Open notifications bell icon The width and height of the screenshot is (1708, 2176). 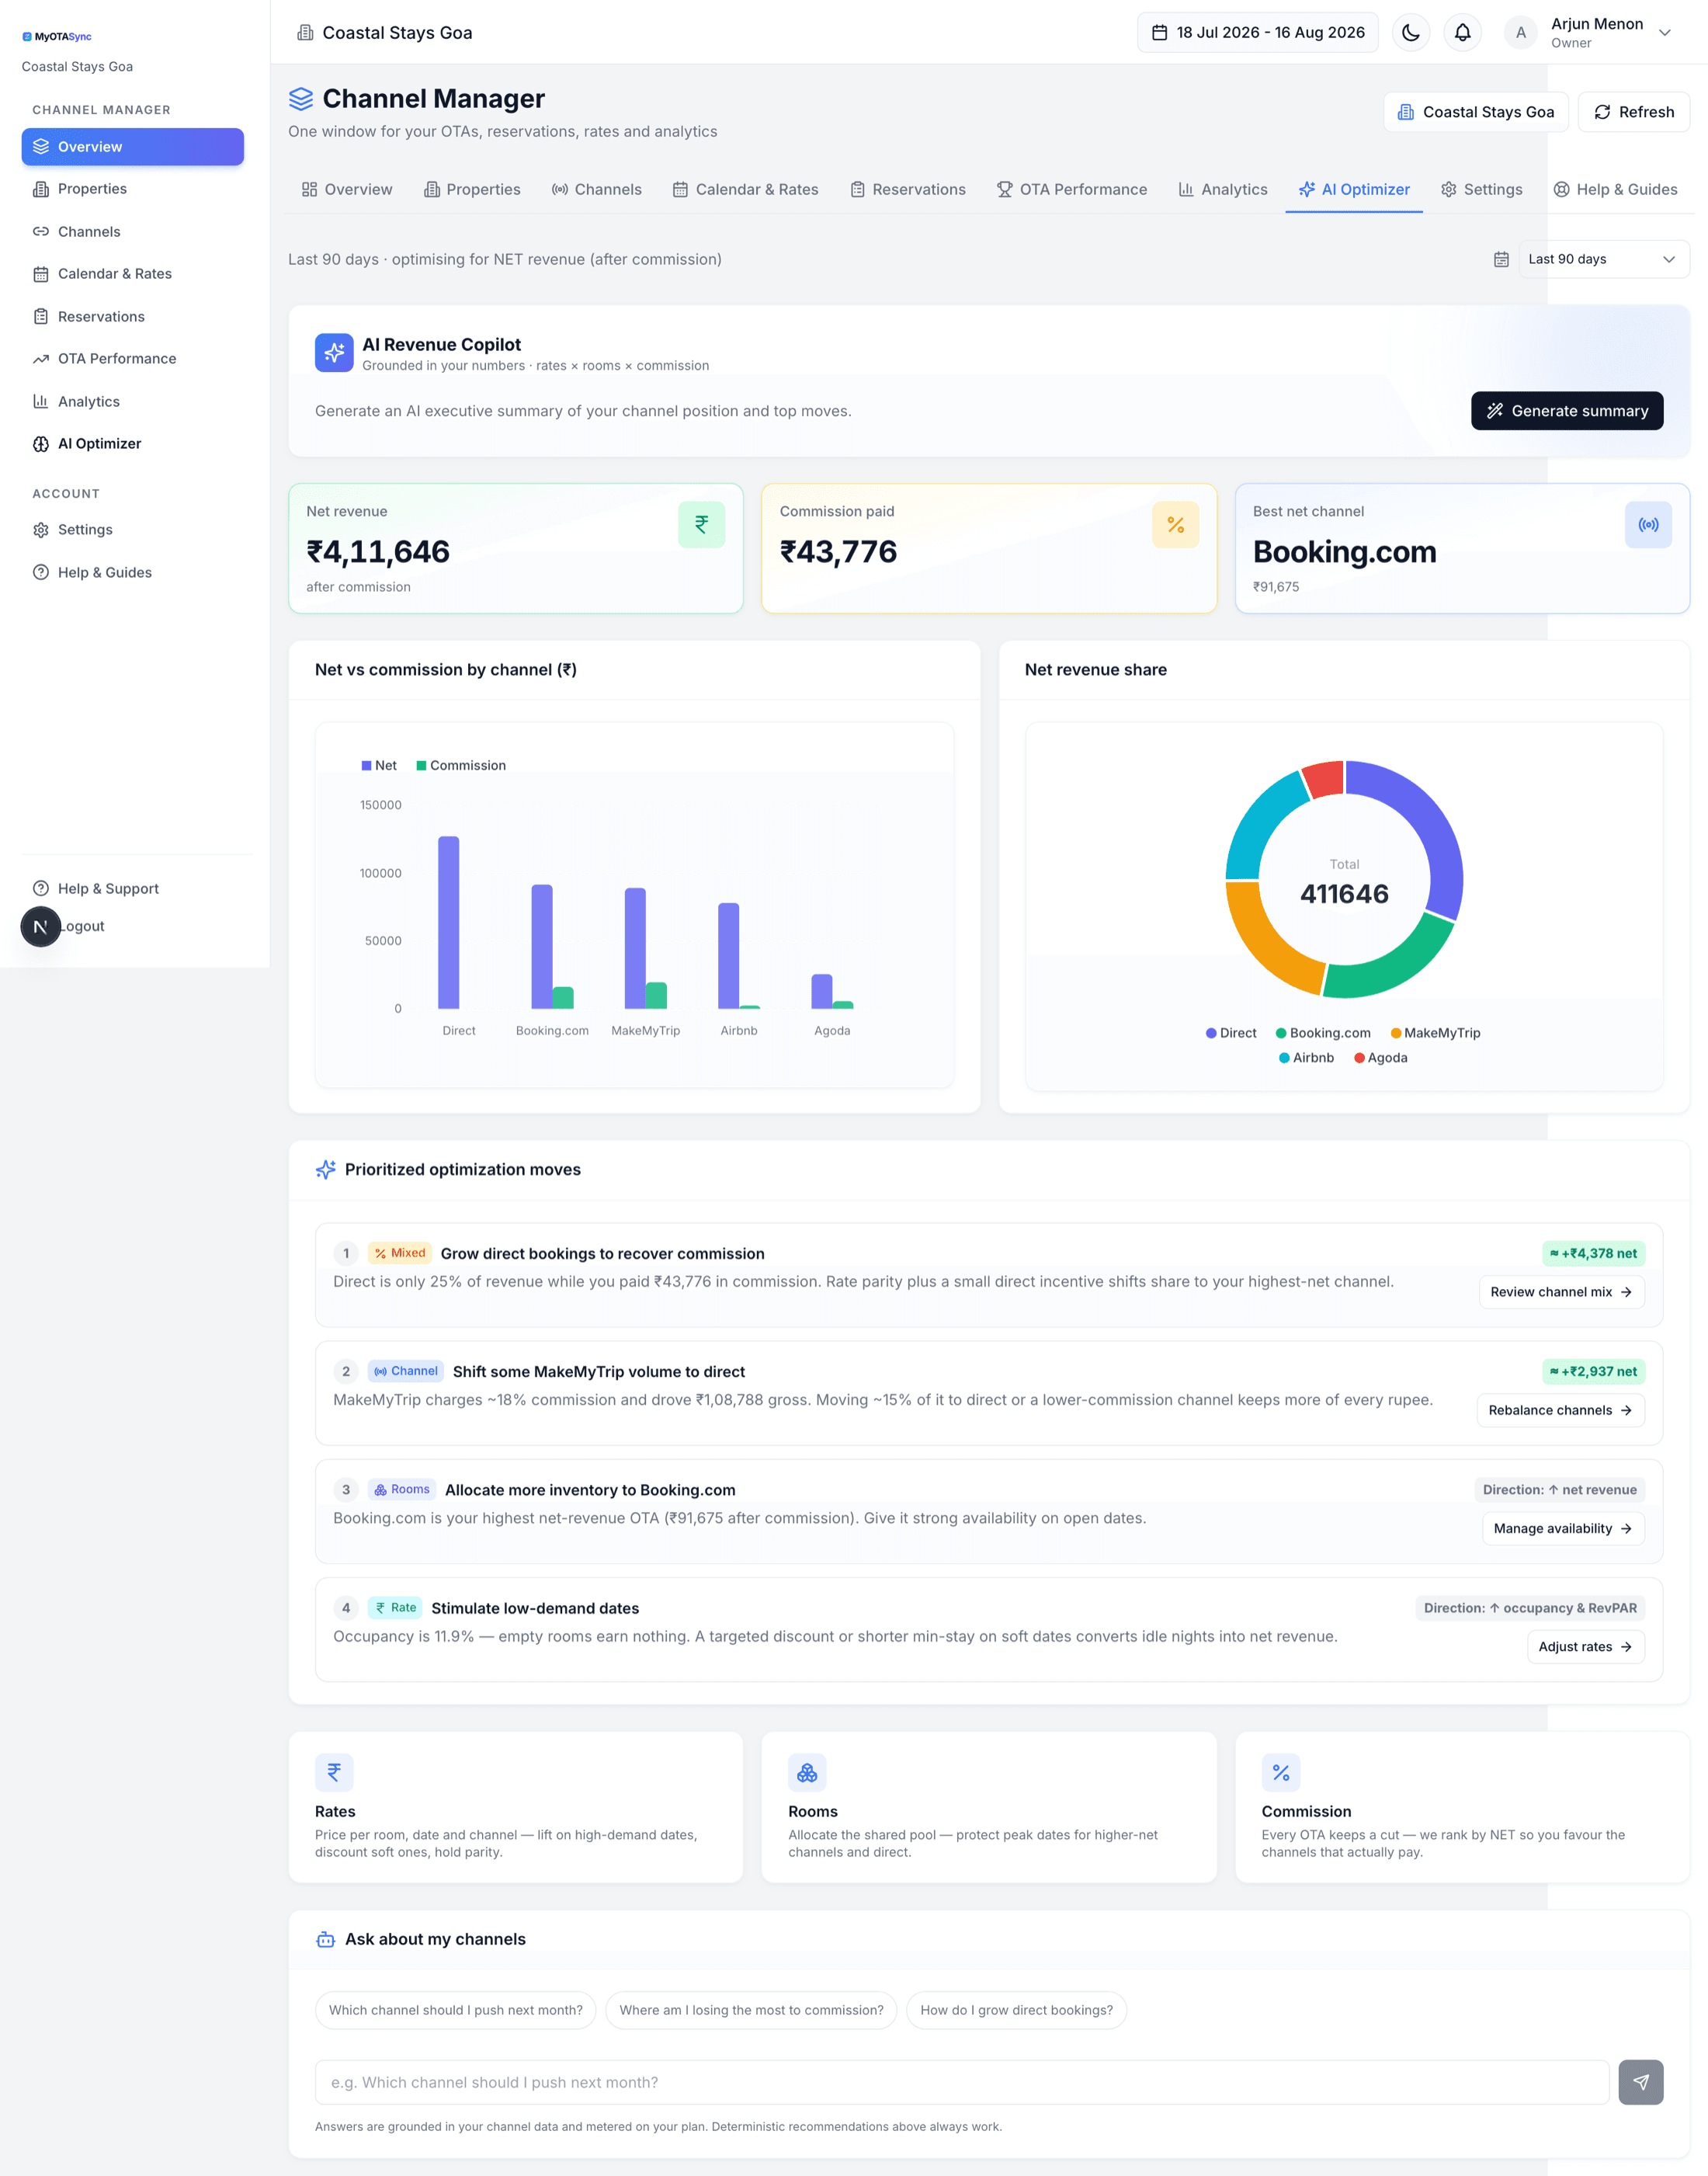point(1462,32)
